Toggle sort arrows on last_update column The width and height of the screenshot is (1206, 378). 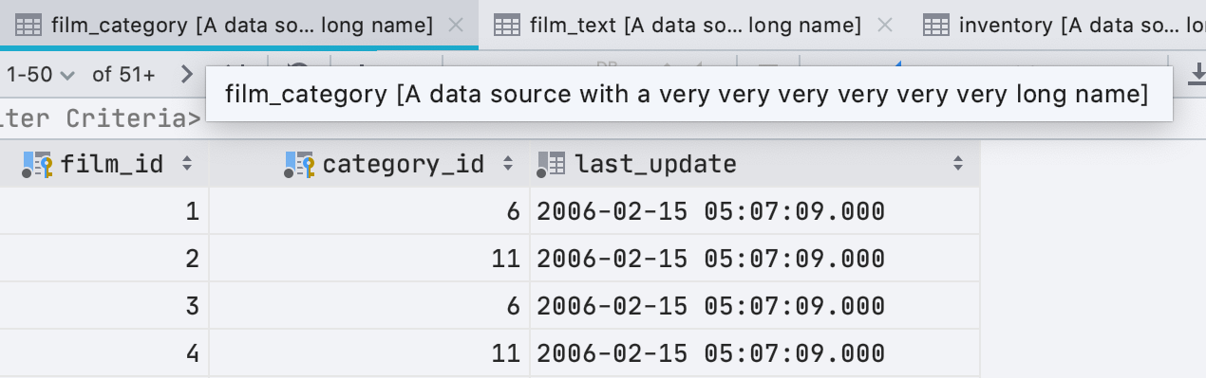pos(958,164)
